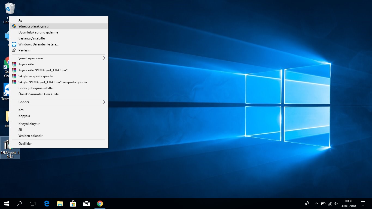Viewport: 372px width, 209px height.
Task: Open 'Özellikler' from context menu
Action: coord(59,144)
